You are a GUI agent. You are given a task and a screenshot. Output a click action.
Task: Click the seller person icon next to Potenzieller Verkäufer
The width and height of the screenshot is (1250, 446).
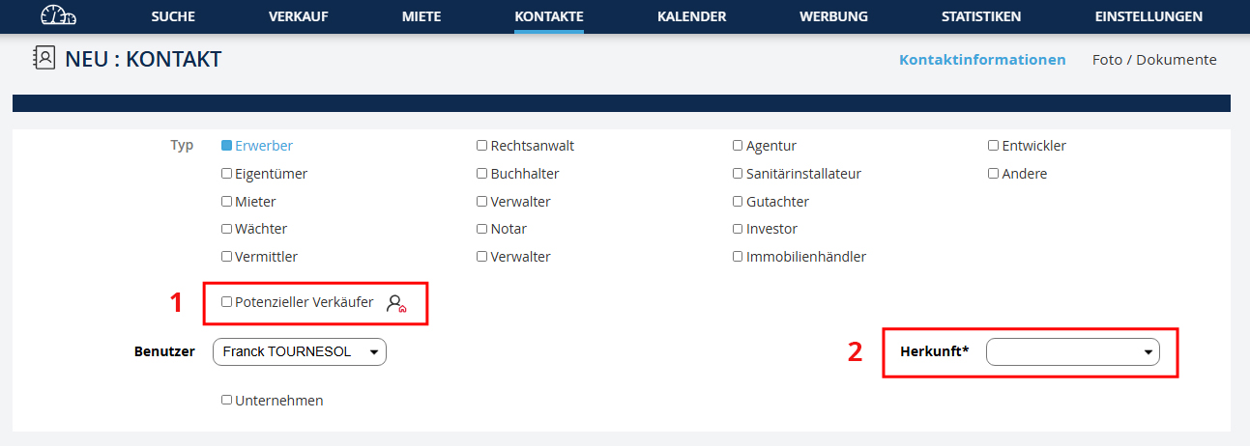click(x=395, y=303)
